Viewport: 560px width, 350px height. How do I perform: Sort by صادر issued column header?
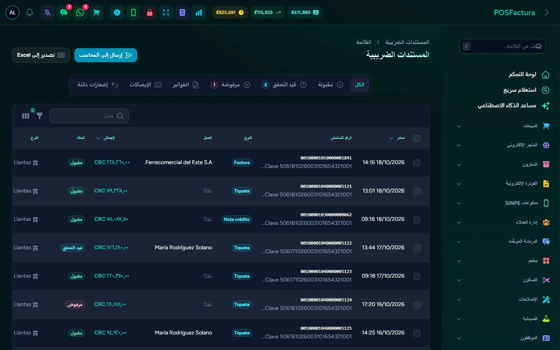pyautogui.click(x=397, y=138)
